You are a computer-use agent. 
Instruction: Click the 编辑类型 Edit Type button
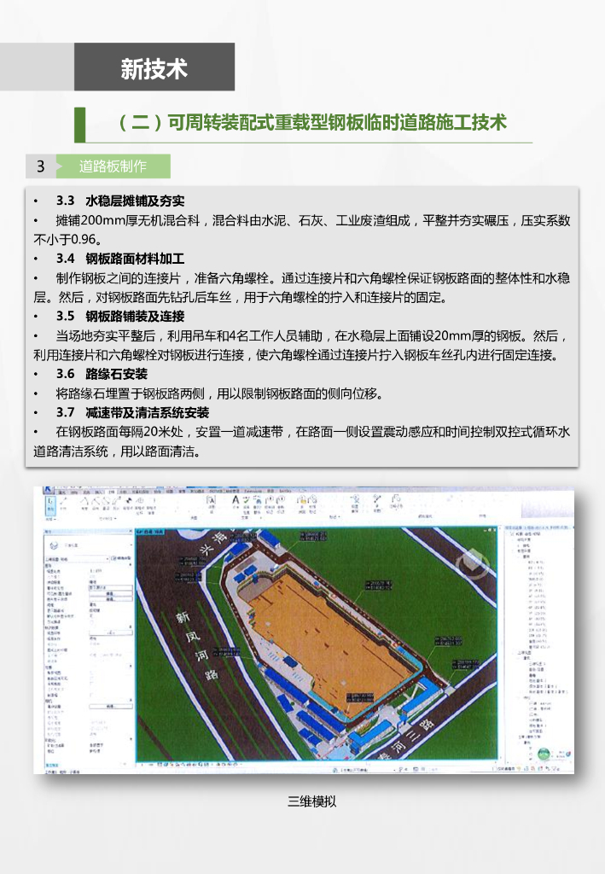(x=121, y=558)
